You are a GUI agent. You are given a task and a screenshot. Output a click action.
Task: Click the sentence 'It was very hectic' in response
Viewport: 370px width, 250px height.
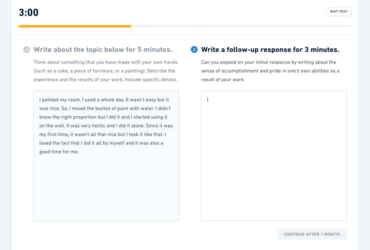84,126
